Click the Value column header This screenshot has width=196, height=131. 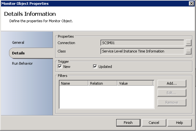point(135,83)
